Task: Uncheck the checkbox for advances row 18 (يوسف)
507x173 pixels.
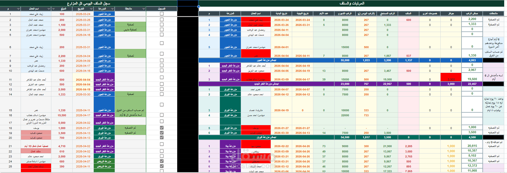Action: 162,128
